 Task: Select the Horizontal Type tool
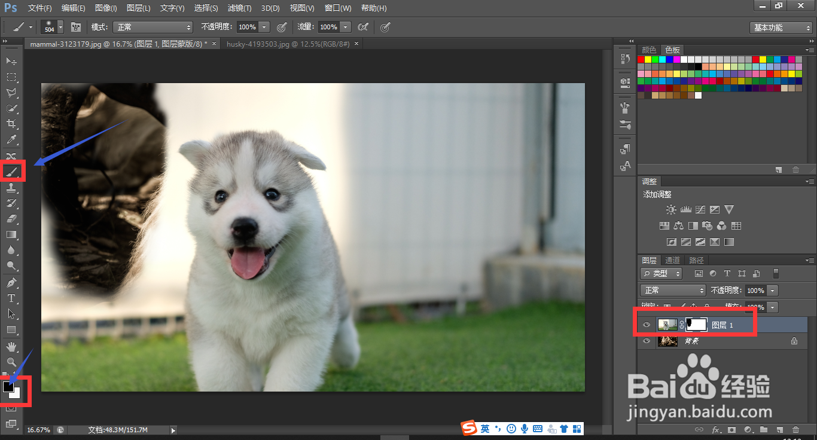click(11, 298)
